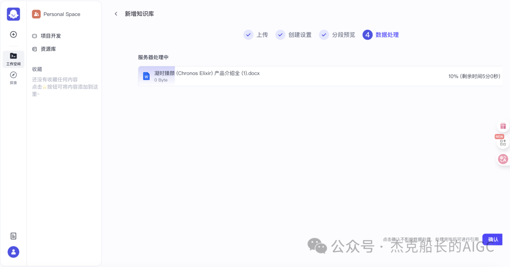
Task: Click the Word file icon of docx
Action: point(146,76)
